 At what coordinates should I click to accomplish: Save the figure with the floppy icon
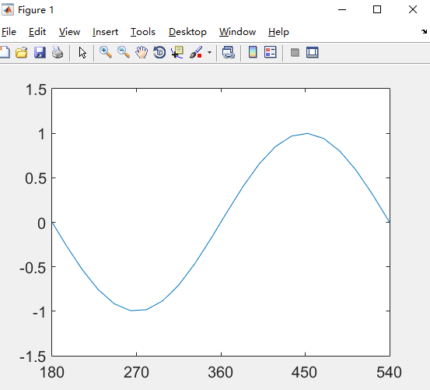(40, 52)
